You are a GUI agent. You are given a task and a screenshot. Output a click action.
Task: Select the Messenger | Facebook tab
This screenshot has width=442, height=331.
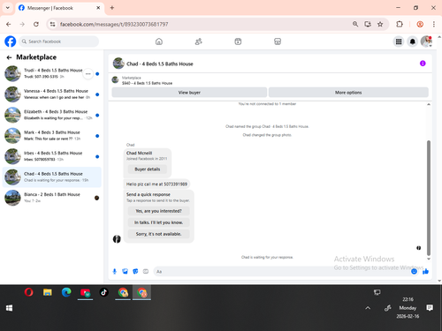(x=59, y=8)
